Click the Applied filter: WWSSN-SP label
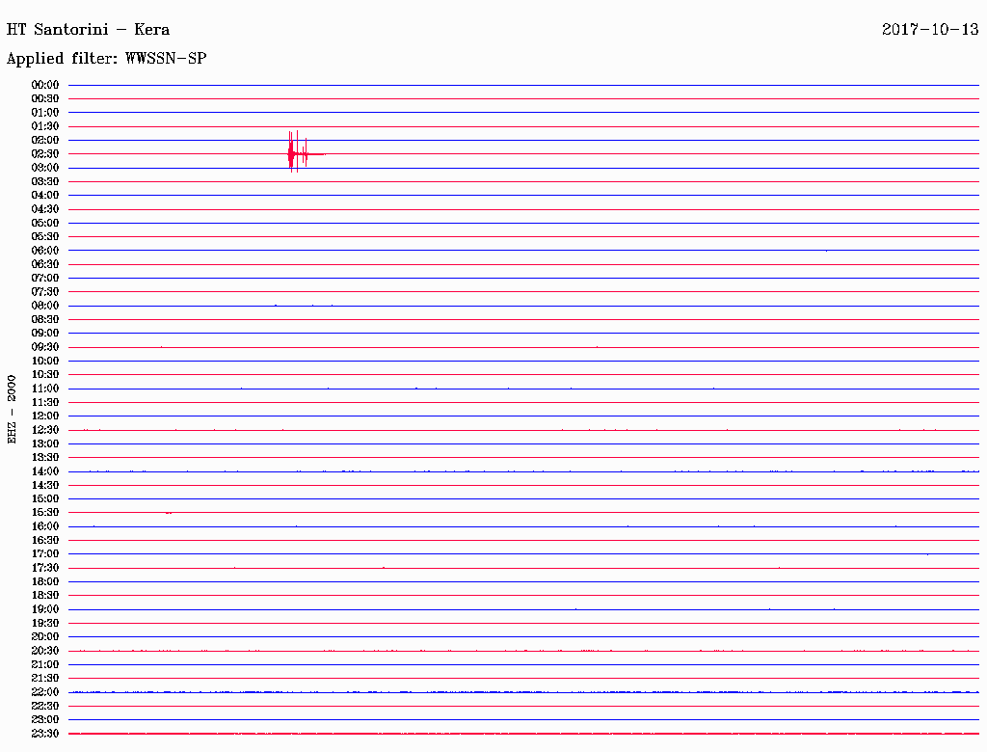The width and height of the screenshot is (987, 752). [106, 59]
